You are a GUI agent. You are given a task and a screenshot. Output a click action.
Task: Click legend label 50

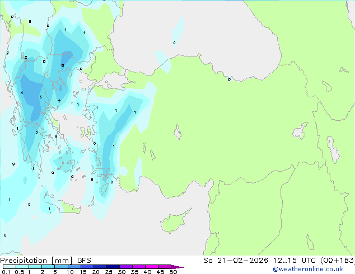tap(173, 272)
